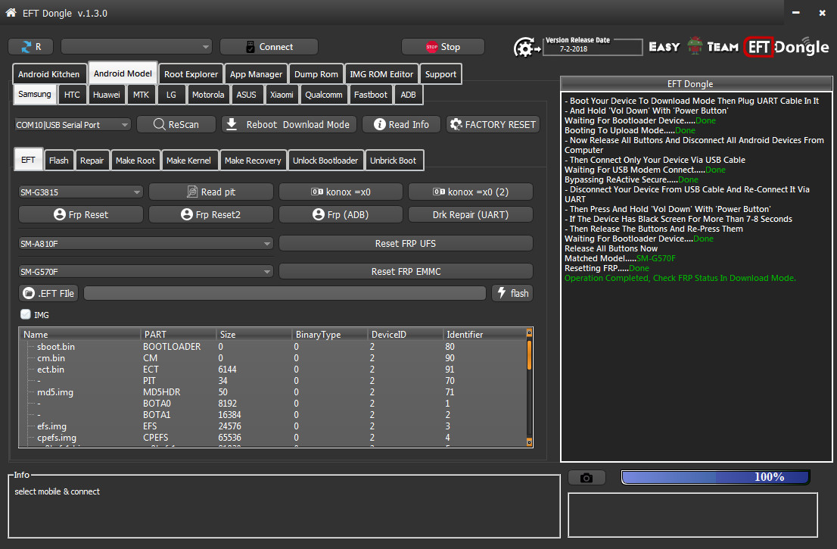This screenshot has height=549, width=837.
Task: Click the Easy Team android logo
Action: 693,47
